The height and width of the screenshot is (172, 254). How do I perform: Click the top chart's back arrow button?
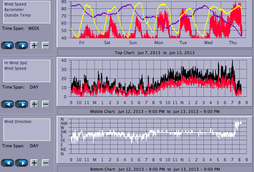(x=7, y=45)
